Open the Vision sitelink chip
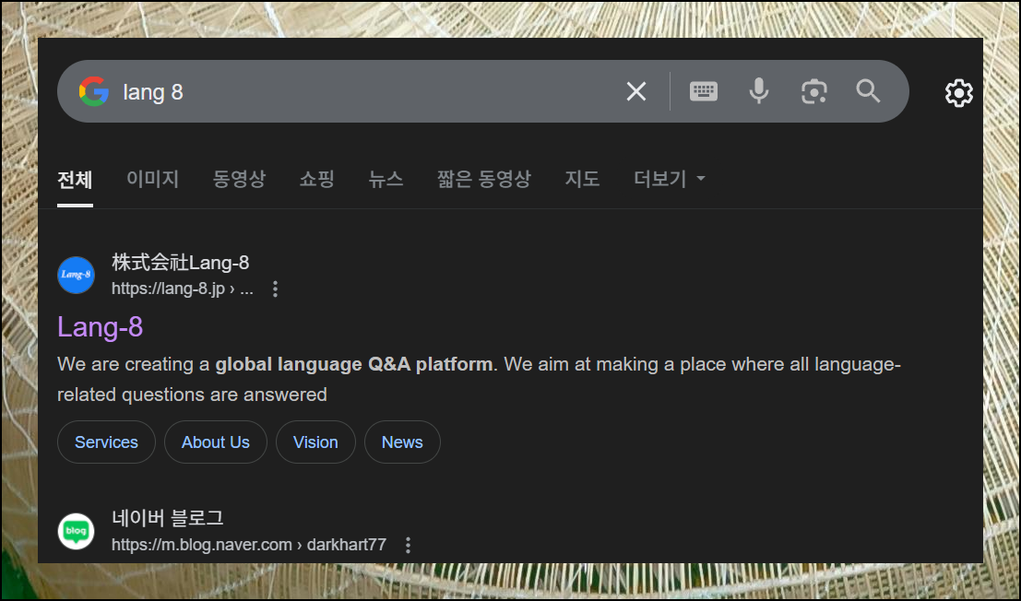The image size is (1021, 601). 315,442
